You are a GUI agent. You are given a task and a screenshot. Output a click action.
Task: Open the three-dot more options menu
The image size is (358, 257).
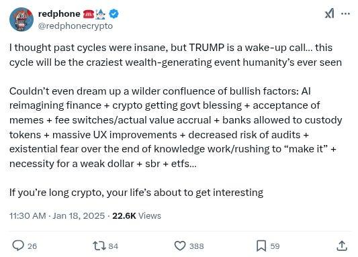click(345, 13)
